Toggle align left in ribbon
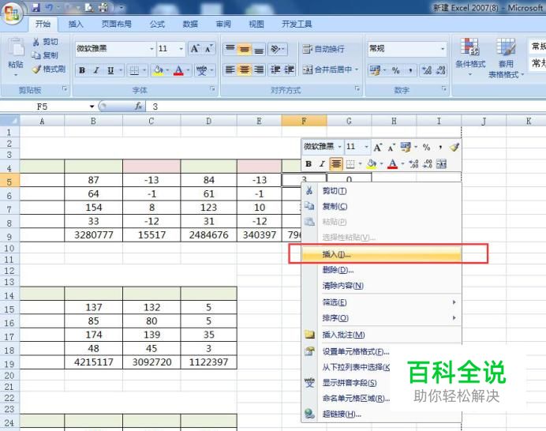The width and height of the screenshot is (546, 431). (230, 69)
